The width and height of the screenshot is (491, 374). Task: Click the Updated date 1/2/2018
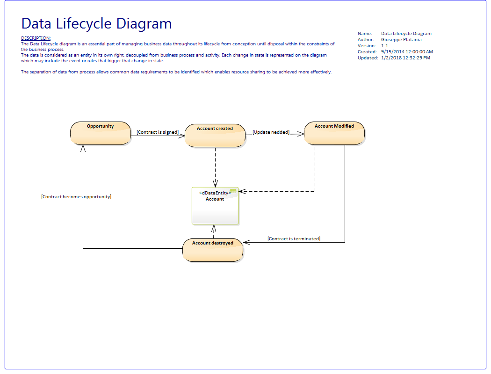(x=405, y=58)
